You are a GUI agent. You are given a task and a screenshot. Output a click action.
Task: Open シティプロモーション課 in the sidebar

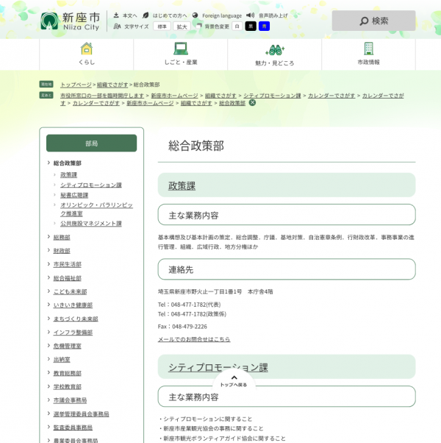(91, 185)
